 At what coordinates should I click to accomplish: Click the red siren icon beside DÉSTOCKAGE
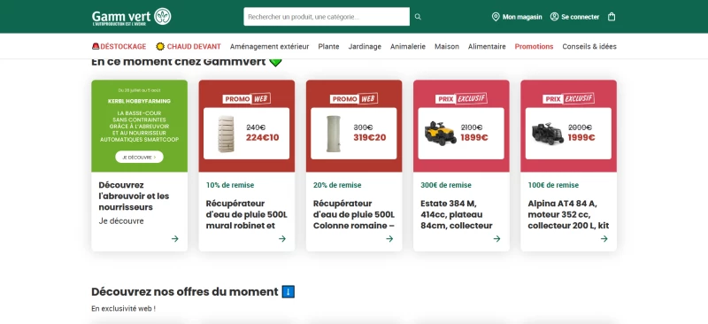click(96, 46)
